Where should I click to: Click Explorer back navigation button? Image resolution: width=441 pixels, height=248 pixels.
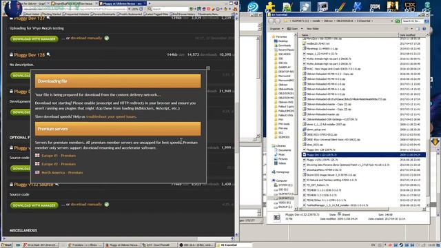(271, 21)
